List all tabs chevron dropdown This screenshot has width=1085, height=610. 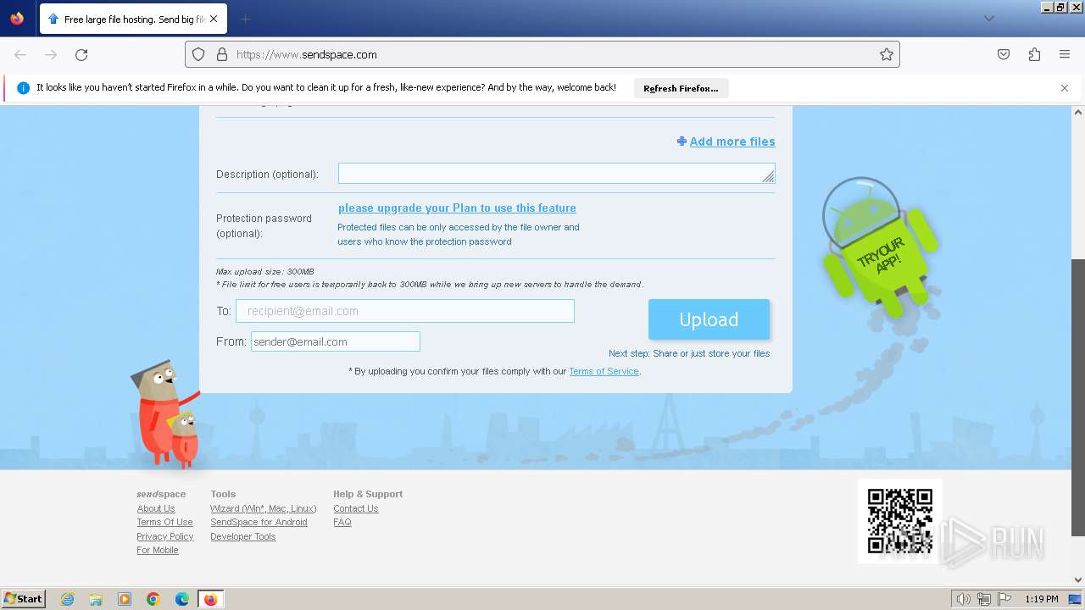point(988,19)
